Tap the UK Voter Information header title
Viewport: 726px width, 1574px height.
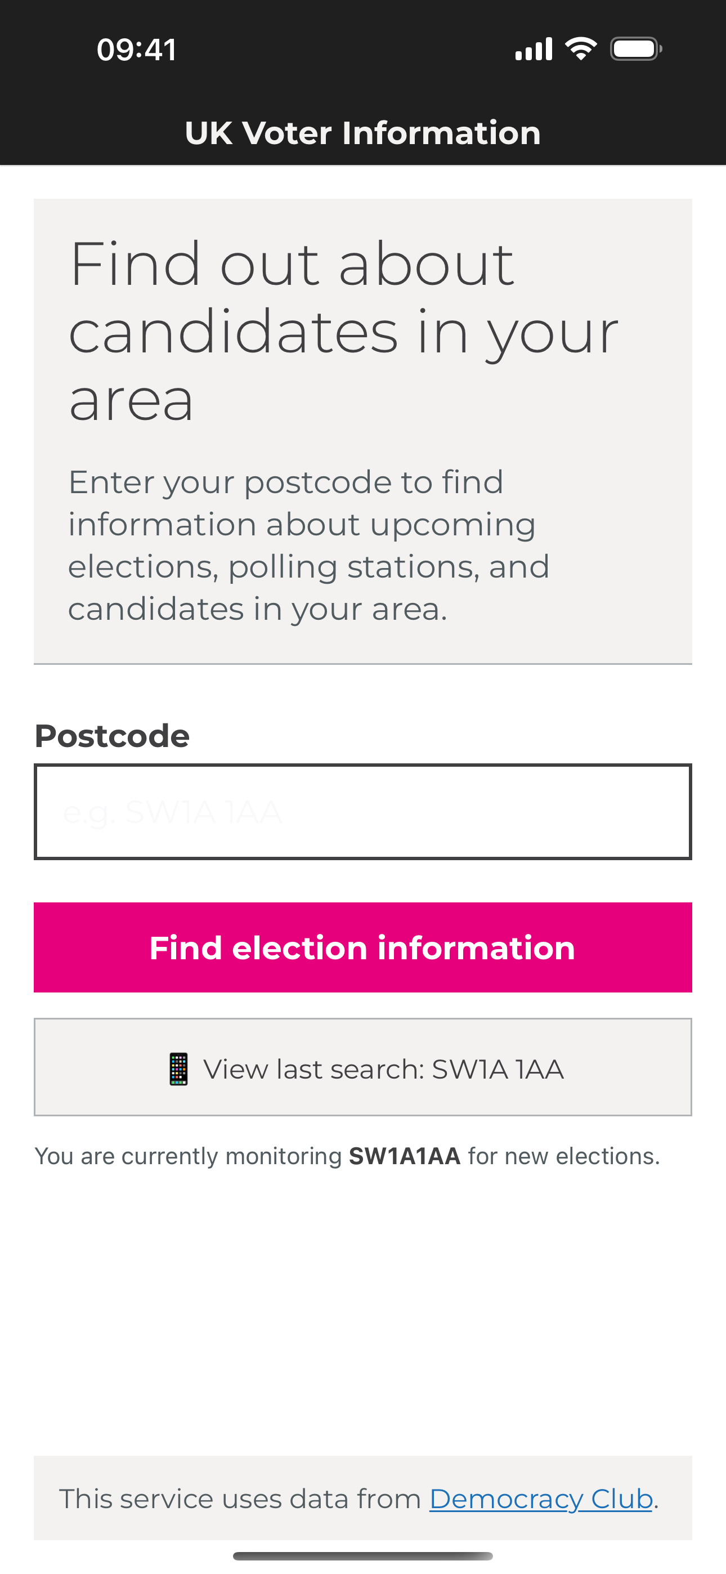(363, 133)
